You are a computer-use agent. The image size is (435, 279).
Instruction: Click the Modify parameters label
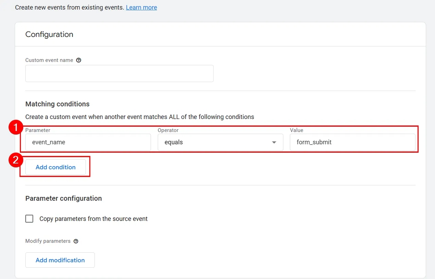48,241
